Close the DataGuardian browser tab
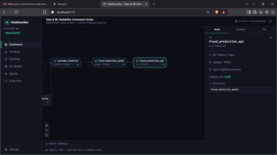277x155 pixels. pos(146,4)
